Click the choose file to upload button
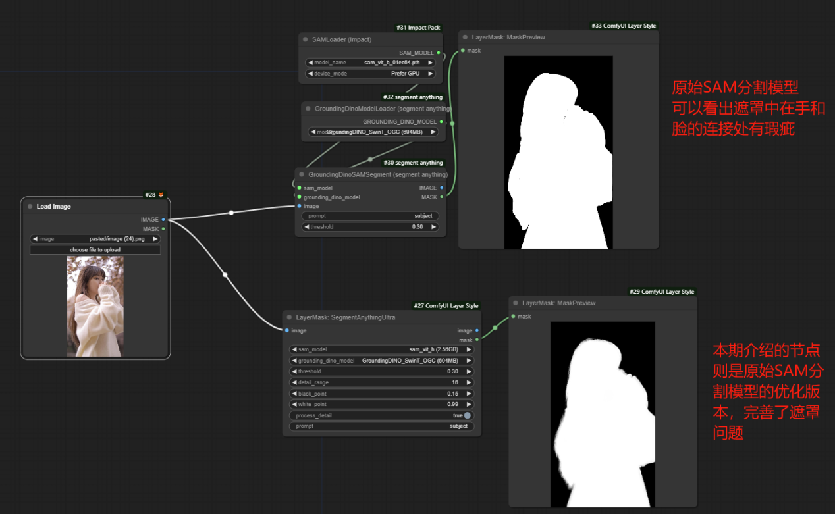 (x=95, y=250)
